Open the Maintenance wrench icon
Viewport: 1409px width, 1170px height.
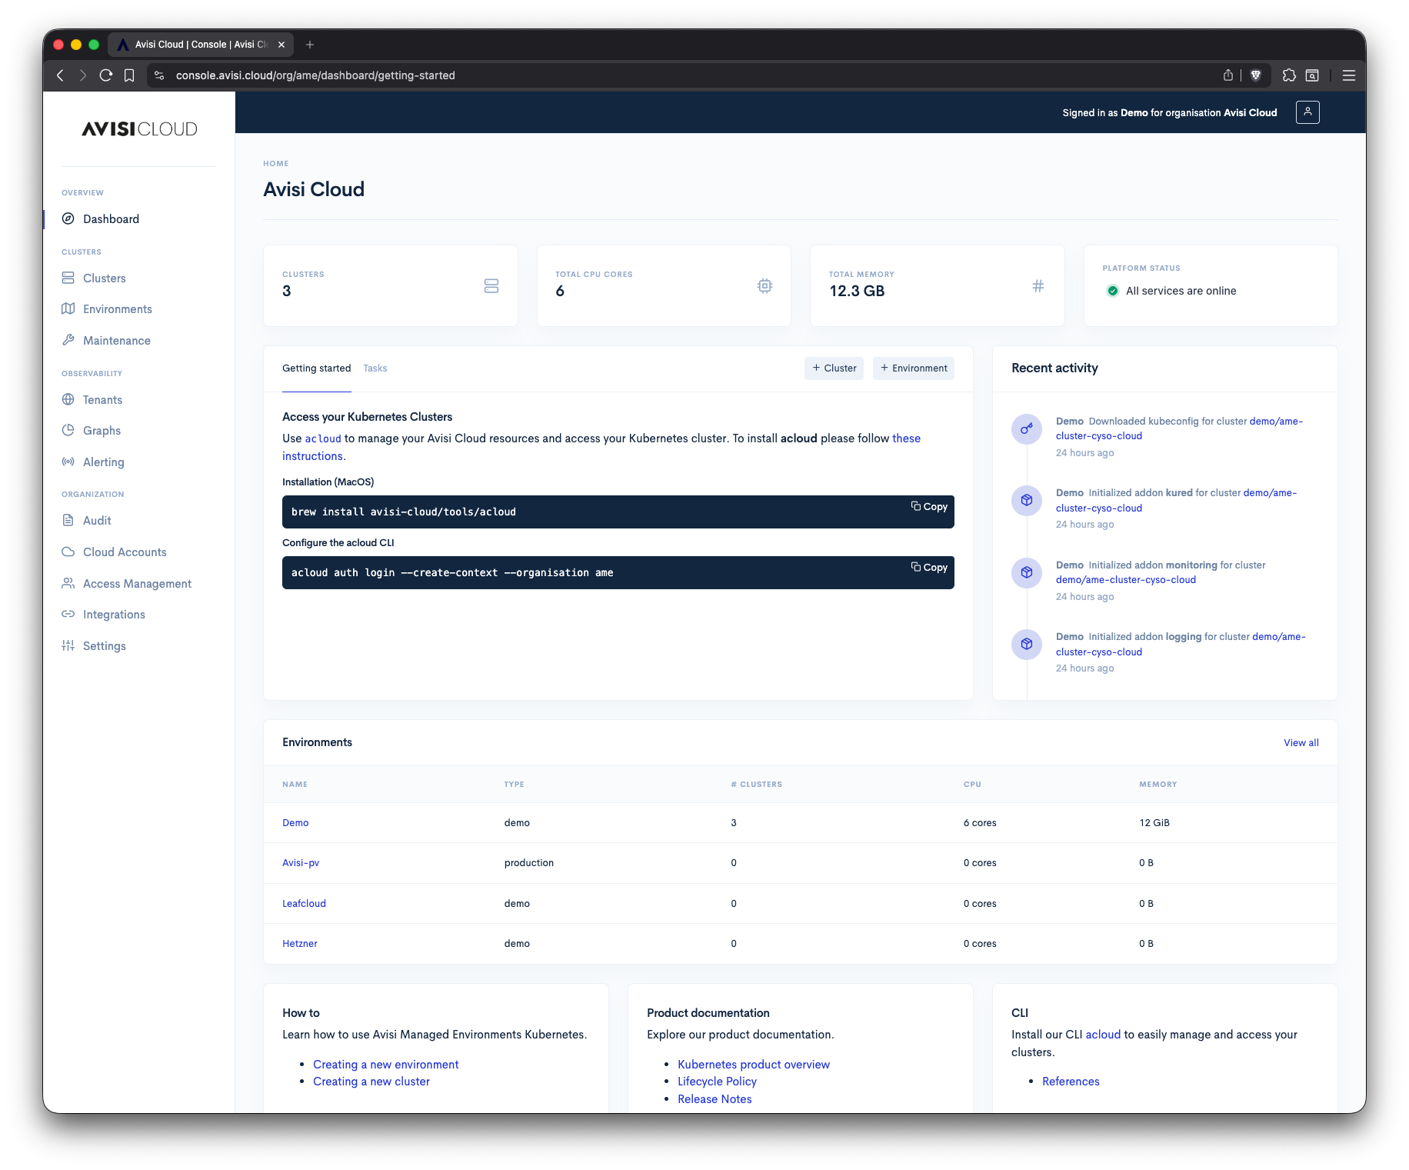pyautogui.click(x=68, y=340)
